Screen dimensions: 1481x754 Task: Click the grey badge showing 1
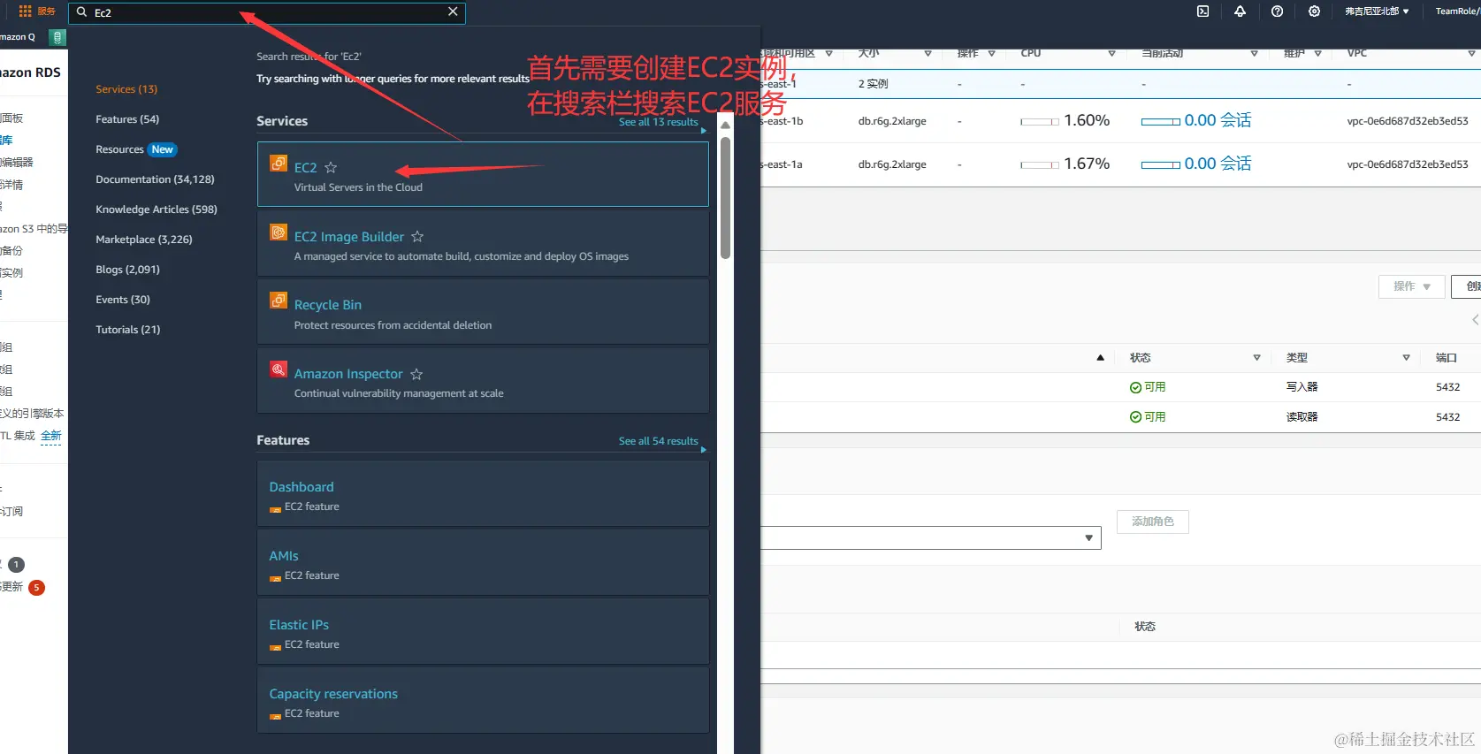pos(16,564)
